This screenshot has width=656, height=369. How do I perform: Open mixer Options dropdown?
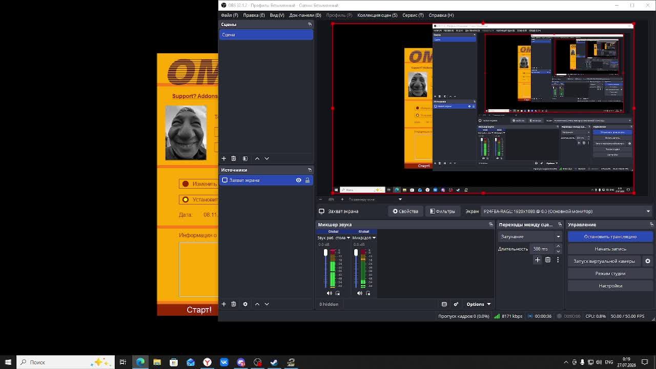478,304
